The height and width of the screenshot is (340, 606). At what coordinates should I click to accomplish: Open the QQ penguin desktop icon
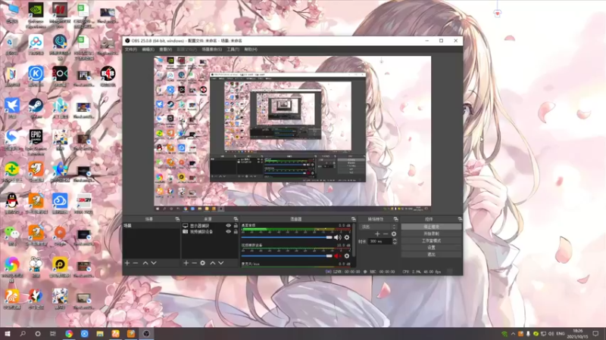click(x=12, y=203)
